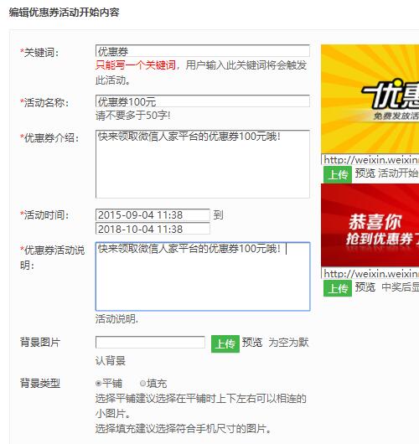Viewport: 419px width, 444px height.
Task: Click the heading 编辑优惠券活动开始内容
Action: 64,13
